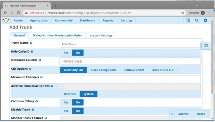Set Disable Trunk to No
Viewport: 215px width, 122px height.
tap(78, 111)
